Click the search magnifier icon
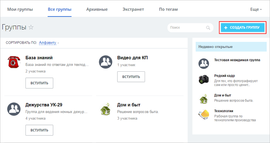Image resolution: width=270 pixels, height=143 pixels. [x=208, y=28]
